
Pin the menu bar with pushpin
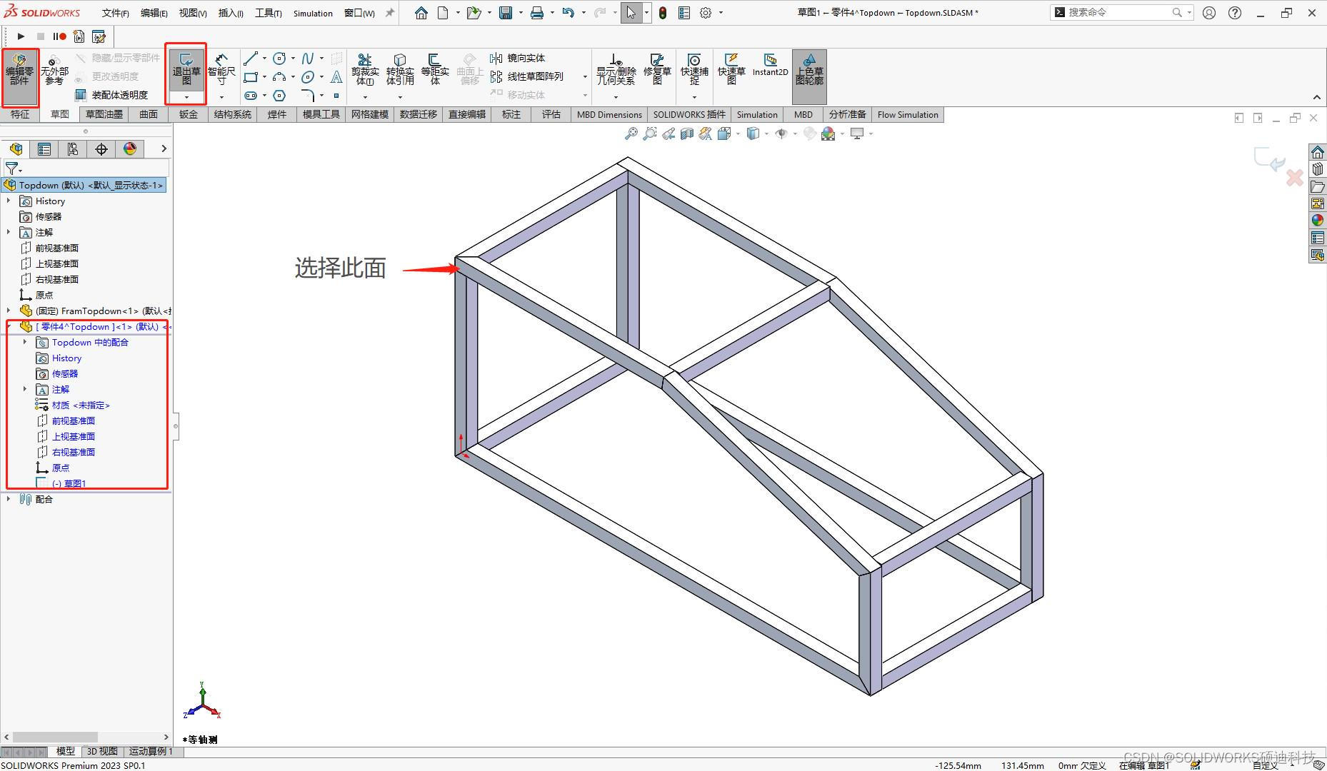click(x=390, y=13)
